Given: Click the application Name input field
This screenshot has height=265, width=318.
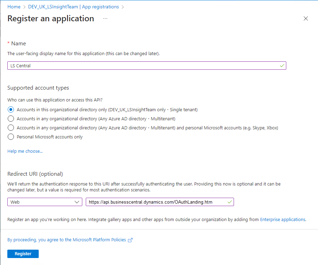Looking at the screenshot, I should (143, 66).
